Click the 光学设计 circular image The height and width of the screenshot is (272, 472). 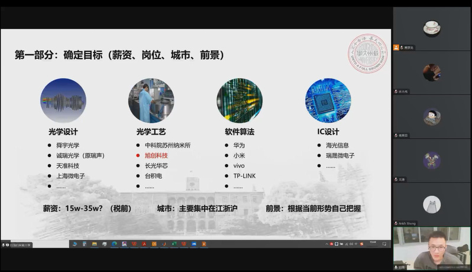tap(63, 101)
